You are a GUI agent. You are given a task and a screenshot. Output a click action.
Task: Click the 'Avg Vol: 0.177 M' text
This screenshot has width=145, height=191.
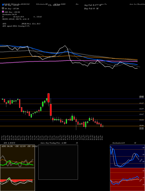coord(93,5)
